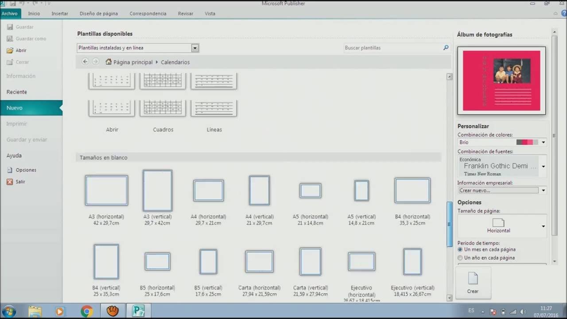
Task: Click the Calendarios breadcrumb
Action: [175, 62]
